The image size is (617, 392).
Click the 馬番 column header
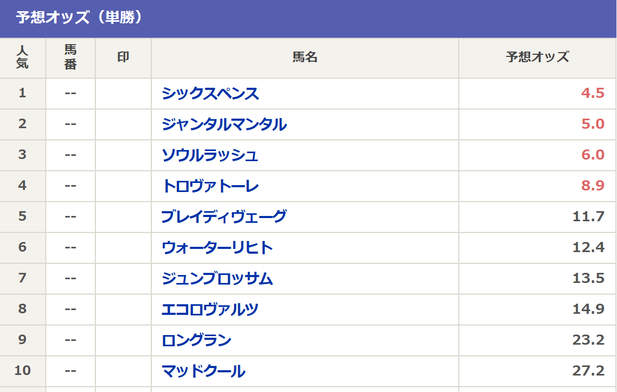pyautogui.click(x=70, y=57)
